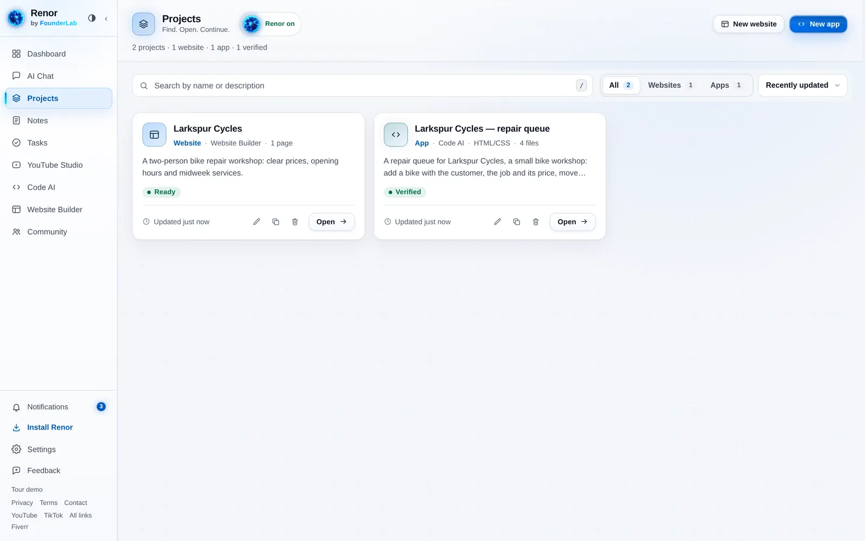
Task: Open the repair queue app project
Action: point(573,222)
